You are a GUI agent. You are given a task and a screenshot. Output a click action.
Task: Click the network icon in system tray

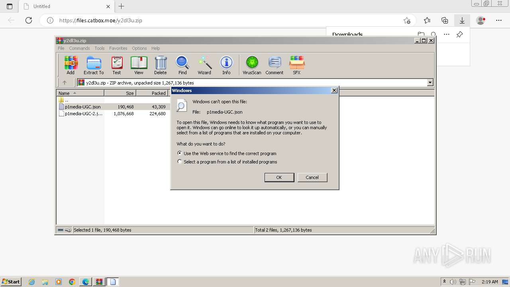click(x=463, y=282)
